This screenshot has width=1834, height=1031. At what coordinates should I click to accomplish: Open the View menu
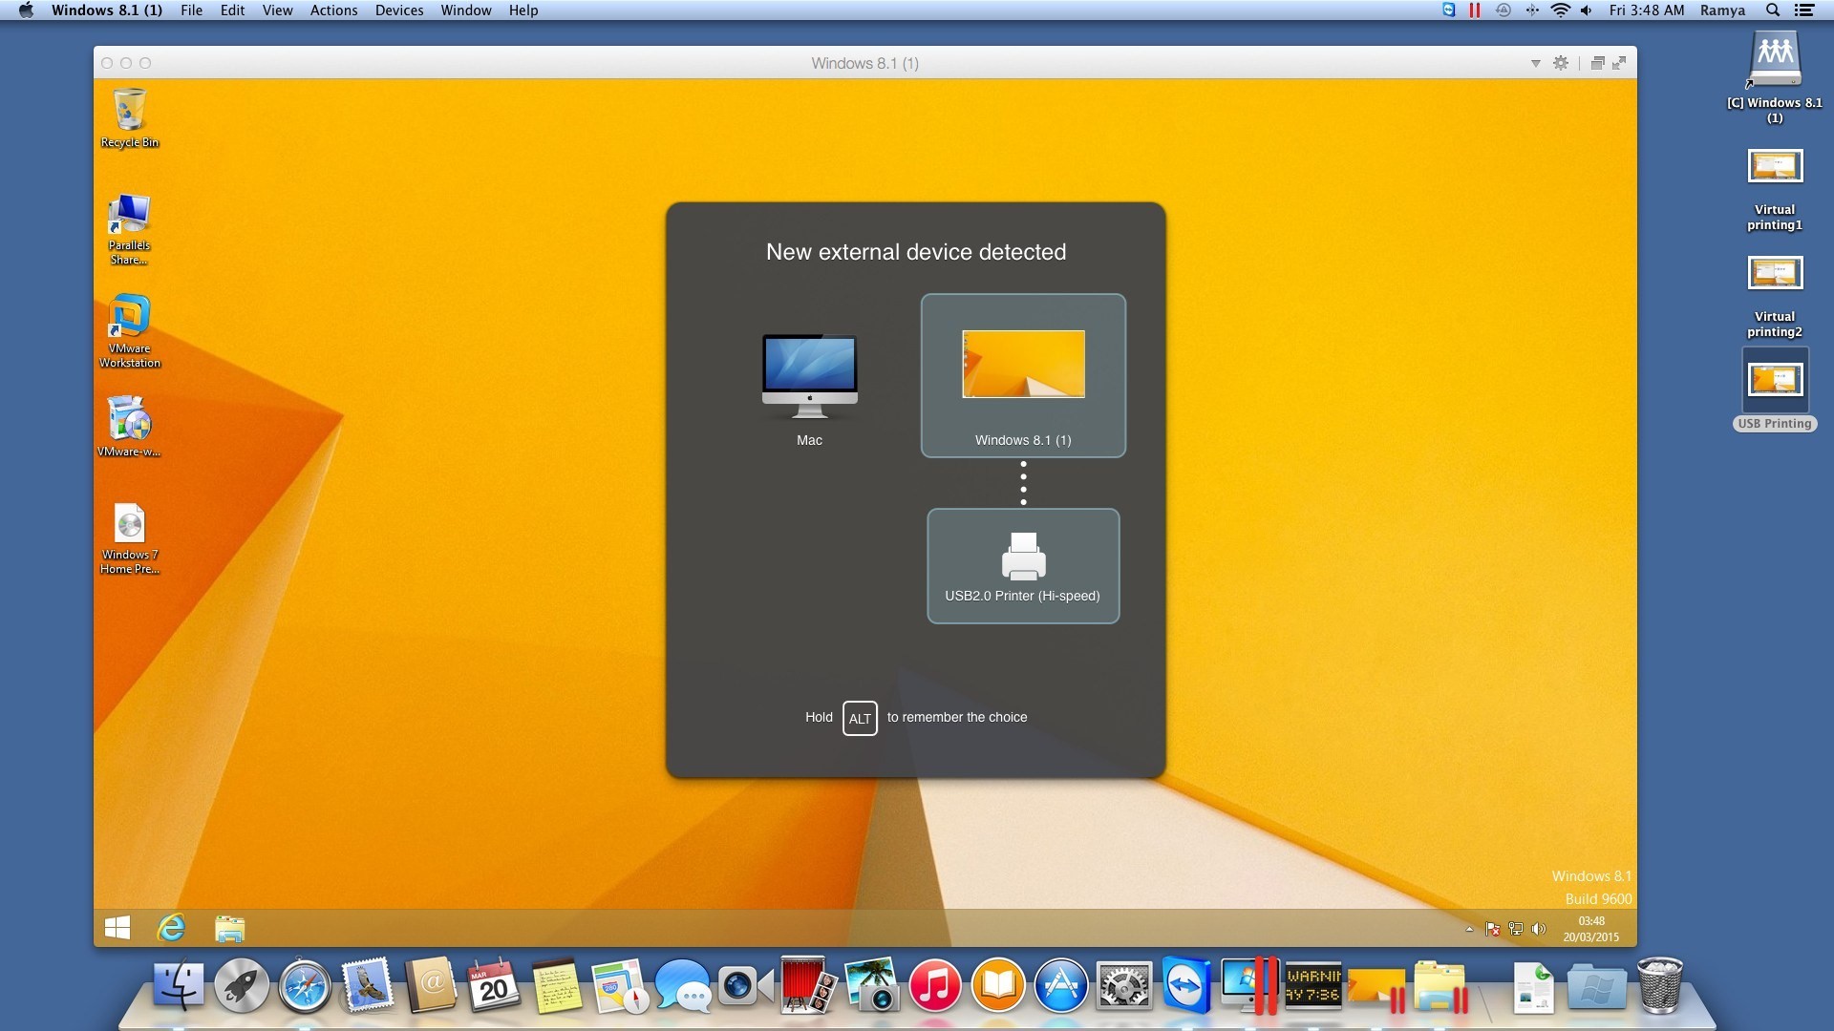[277, 11]
